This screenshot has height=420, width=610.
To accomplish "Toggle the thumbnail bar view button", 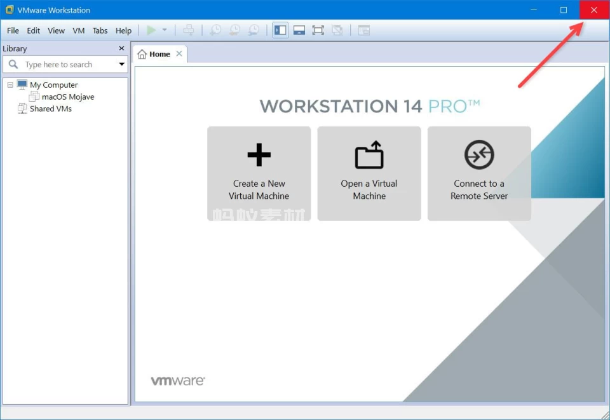I will [299, 30].
